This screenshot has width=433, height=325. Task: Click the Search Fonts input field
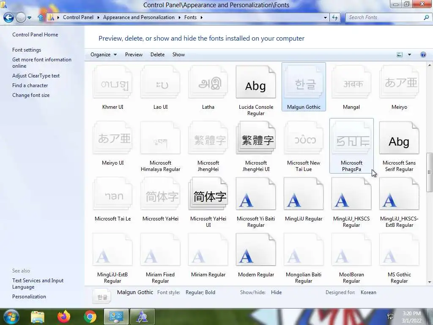pyautogui.click(x=385, y=17)
